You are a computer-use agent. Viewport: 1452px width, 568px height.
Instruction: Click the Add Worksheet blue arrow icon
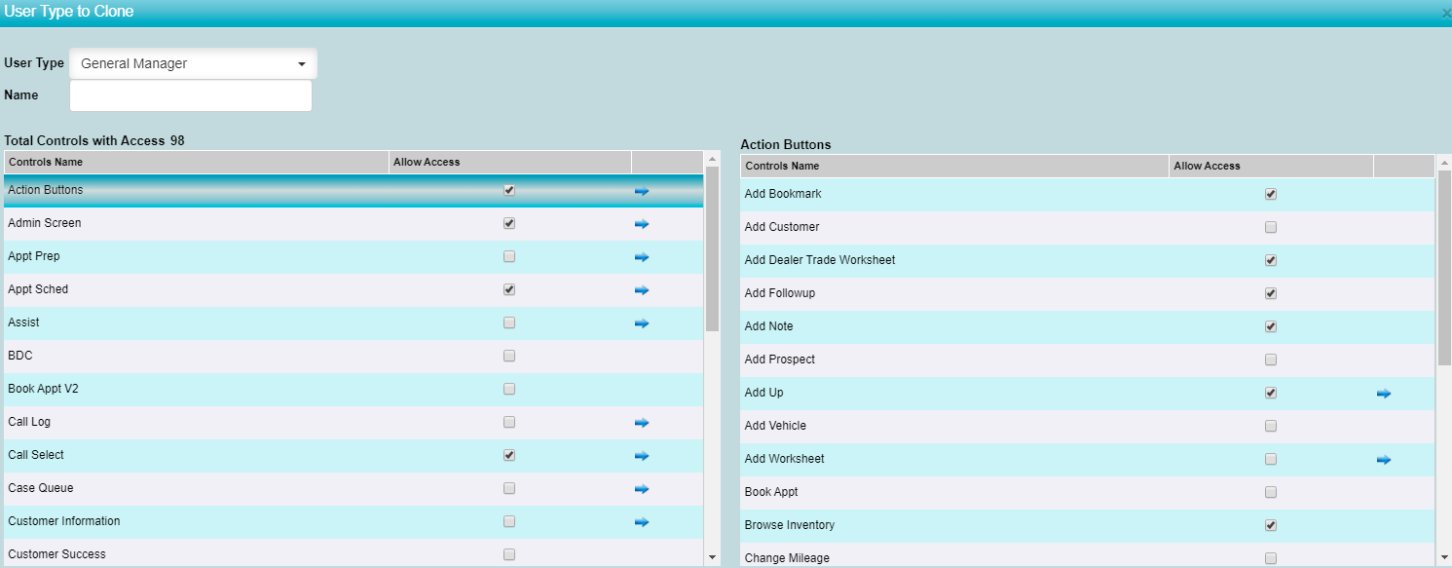pyautogui.click(x=1383, y=460)
